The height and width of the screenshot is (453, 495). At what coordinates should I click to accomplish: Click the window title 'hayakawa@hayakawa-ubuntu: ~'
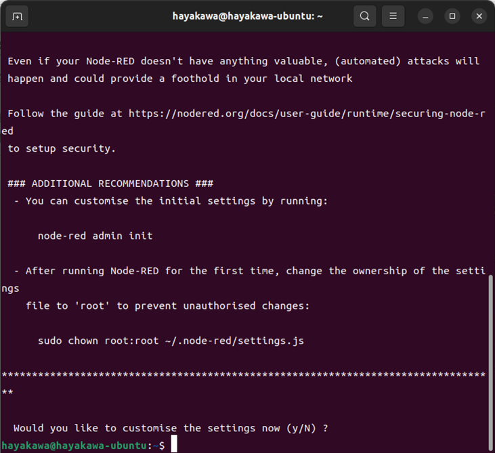247,16
